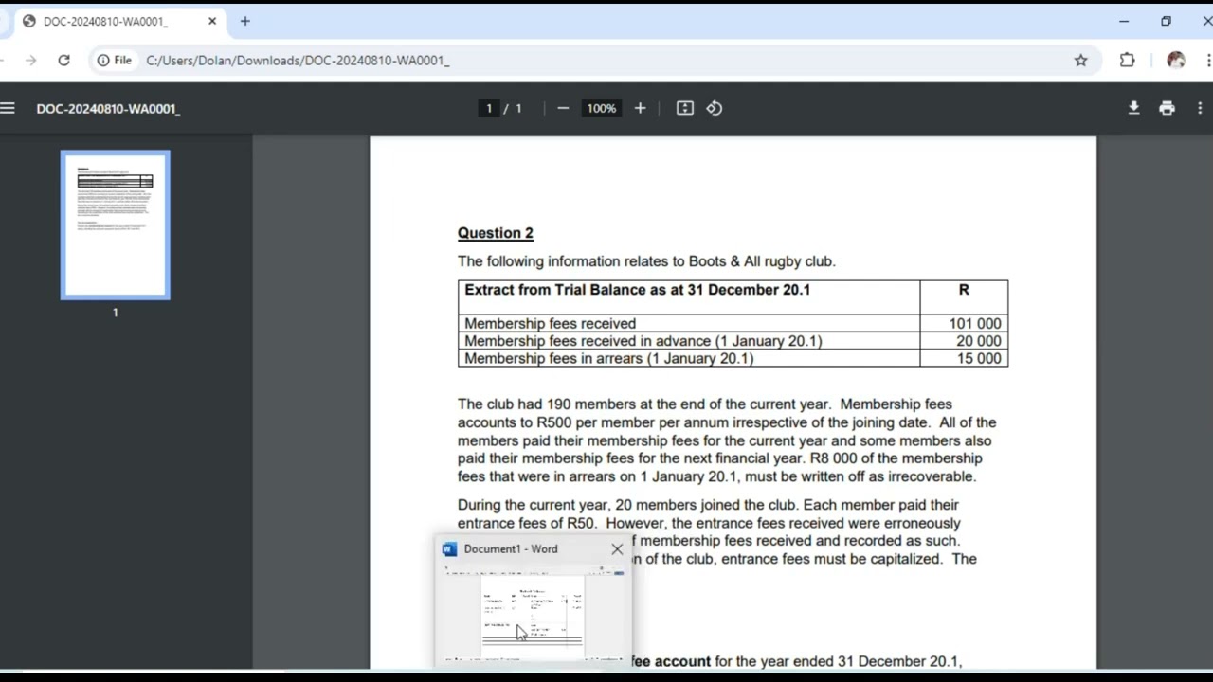Click the value 20 000 in the table
The image size is (1213, 682).
(979, 341)
